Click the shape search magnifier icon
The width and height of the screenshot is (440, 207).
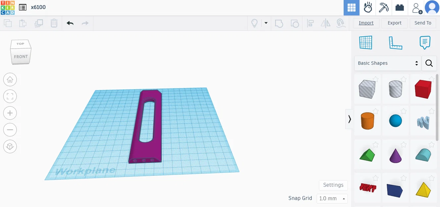(x=429, y=63)
